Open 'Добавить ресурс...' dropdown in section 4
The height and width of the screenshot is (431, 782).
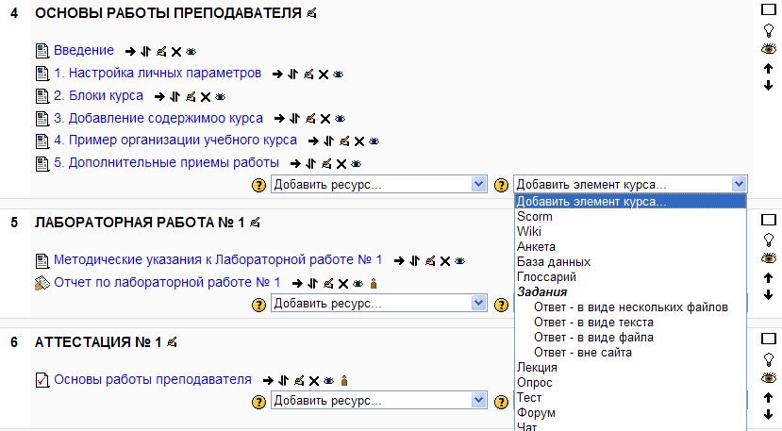[379, 184]
